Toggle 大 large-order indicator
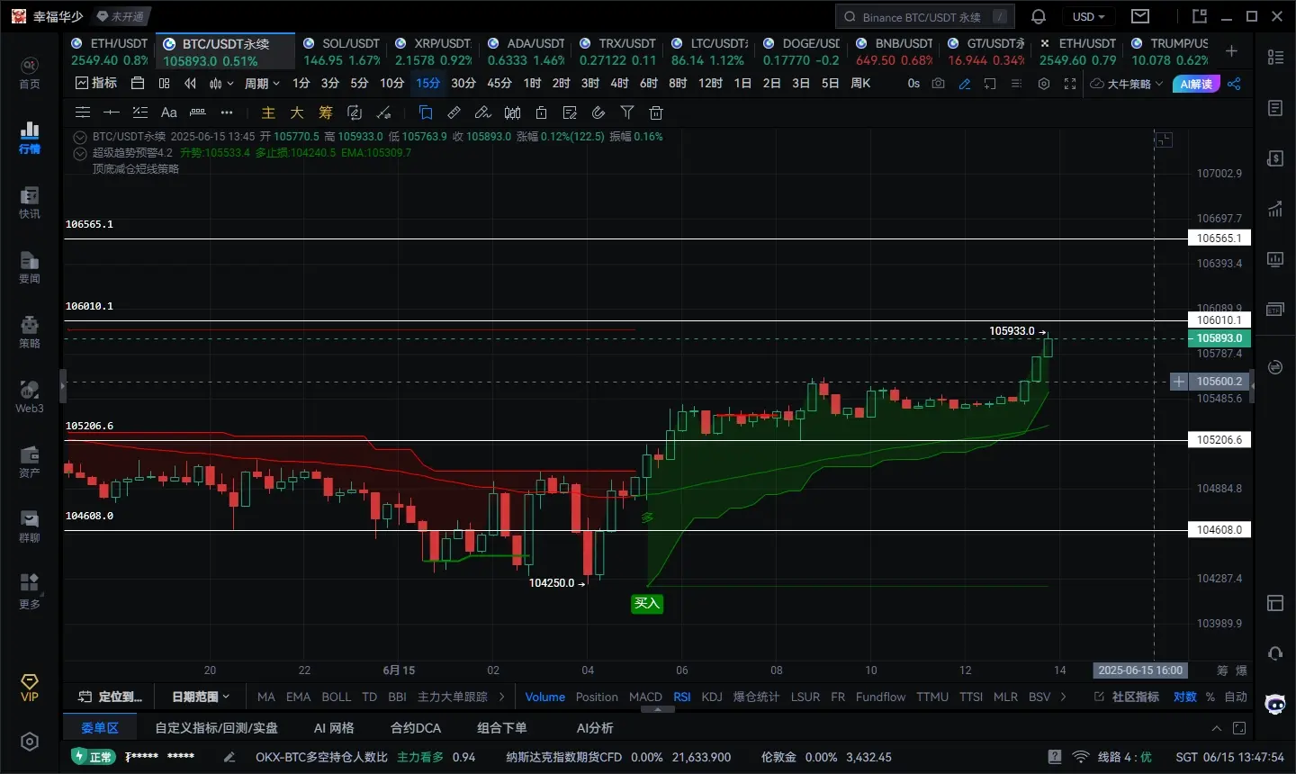This screenshot has width=1296, height=774. pos(297,112)
